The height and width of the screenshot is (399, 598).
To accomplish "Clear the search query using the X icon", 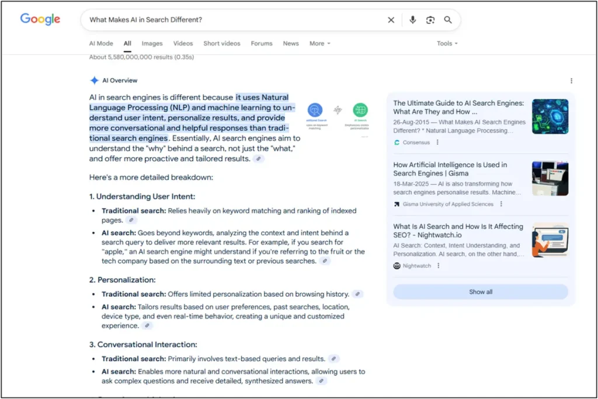I will 391,19.
